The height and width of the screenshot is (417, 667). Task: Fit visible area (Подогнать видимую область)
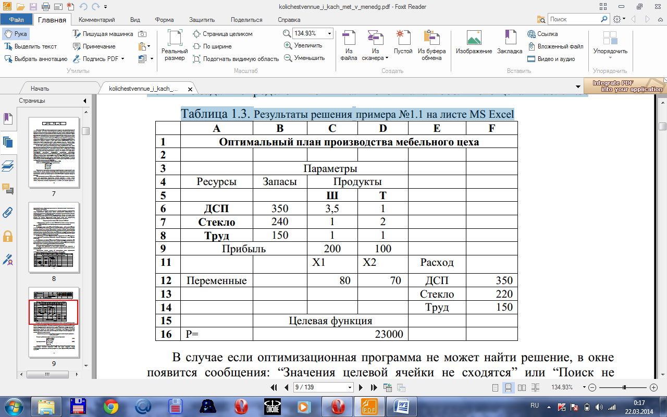pos(236,59)
